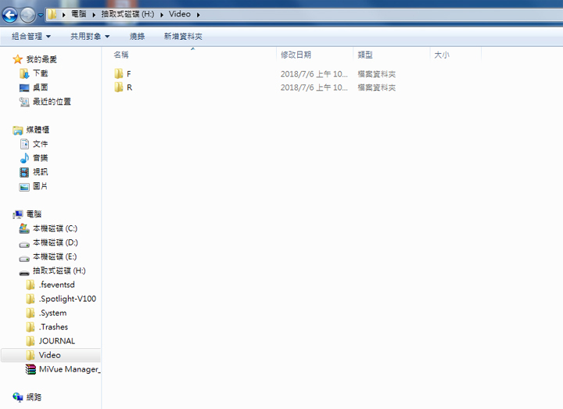Select the 媒體櫃 libraries icon
This screenshot has height=409, width=563.
(x=17, y=130)
